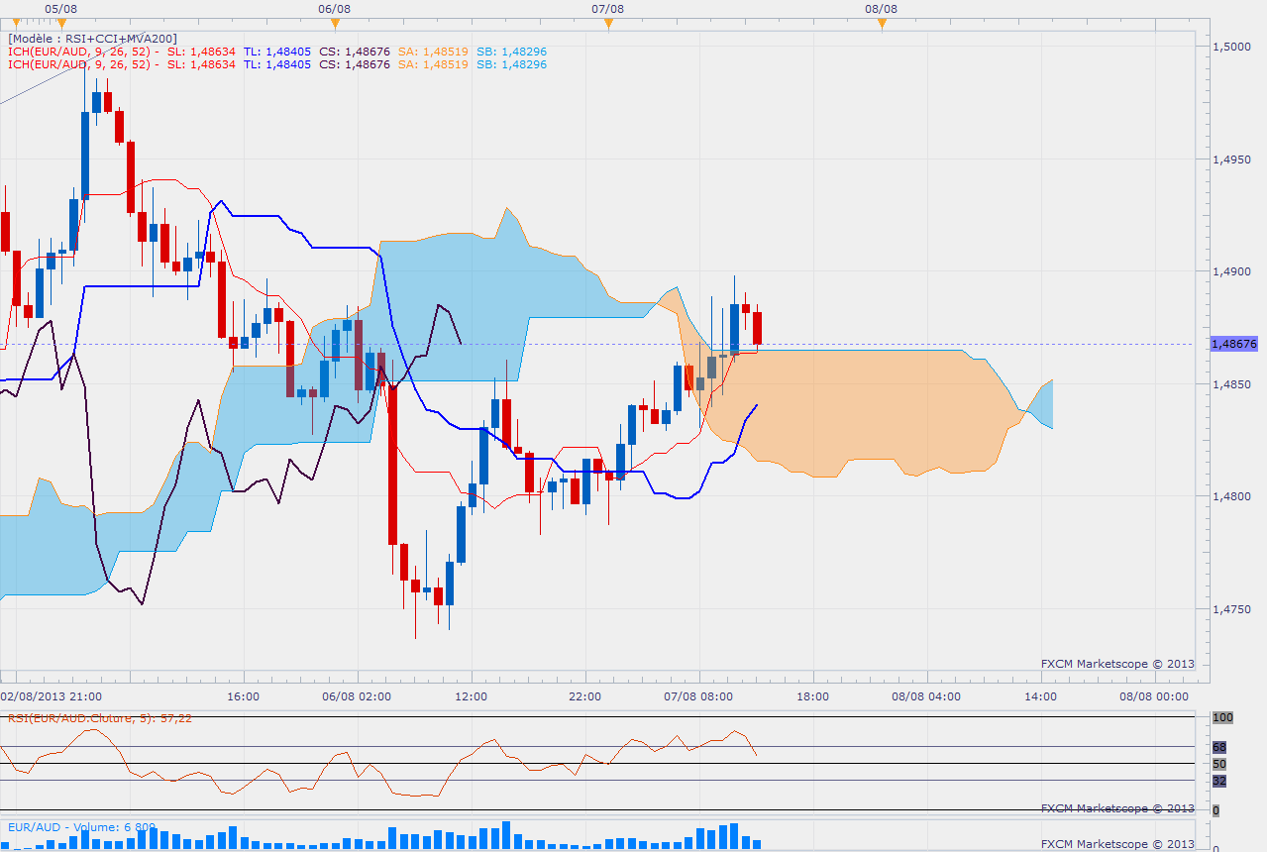The height and width of the screenshot is (852, 1267).
Task: Click the 08/08 00:00 time axis label
Action: coord(1154,696)
